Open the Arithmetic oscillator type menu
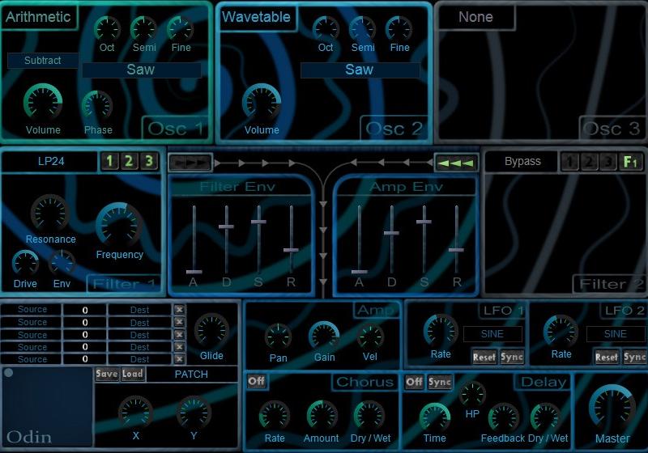 pos(39,17)
